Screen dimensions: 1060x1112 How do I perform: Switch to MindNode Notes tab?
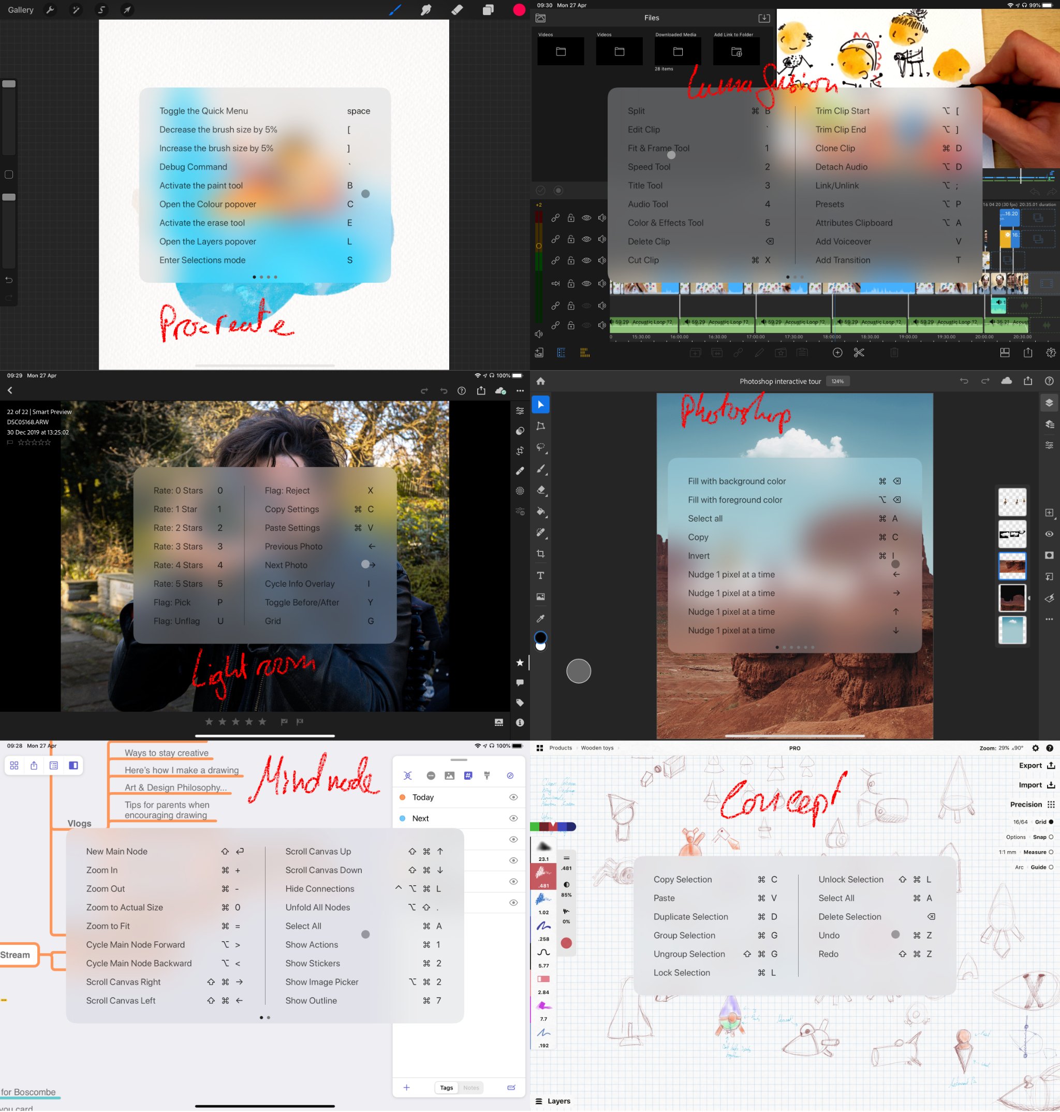click(471, 1088)
